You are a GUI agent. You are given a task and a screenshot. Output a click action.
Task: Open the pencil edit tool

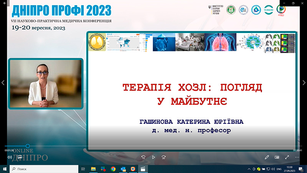267,157
